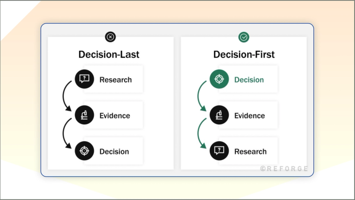
Task: Click the green Decision text label
Action: [249, 80]
